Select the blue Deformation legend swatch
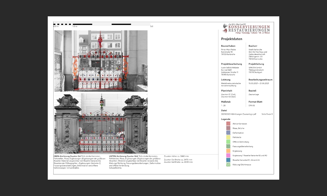 pyautogui.click(x=228, y=133)
